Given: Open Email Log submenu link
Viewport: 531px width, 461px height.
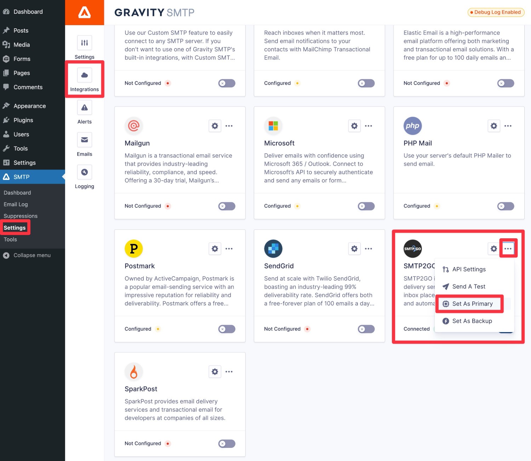Looking at the screenshot, I should [16, 204].
